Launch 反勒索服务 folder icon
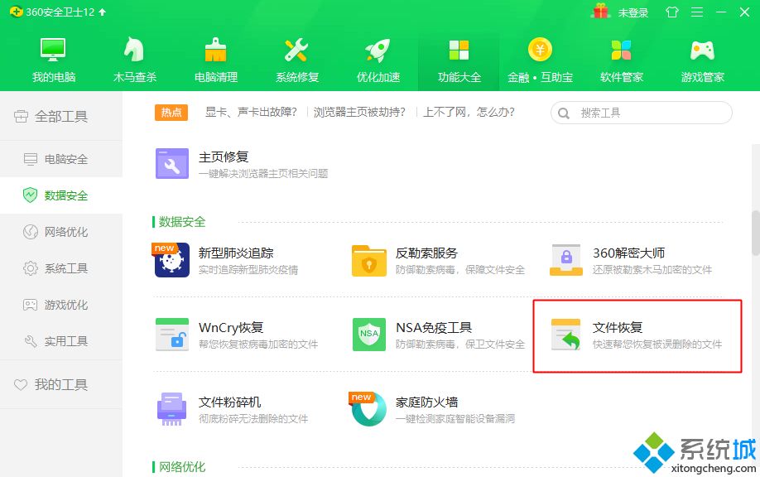760x477 pixels. click(369, 261)
